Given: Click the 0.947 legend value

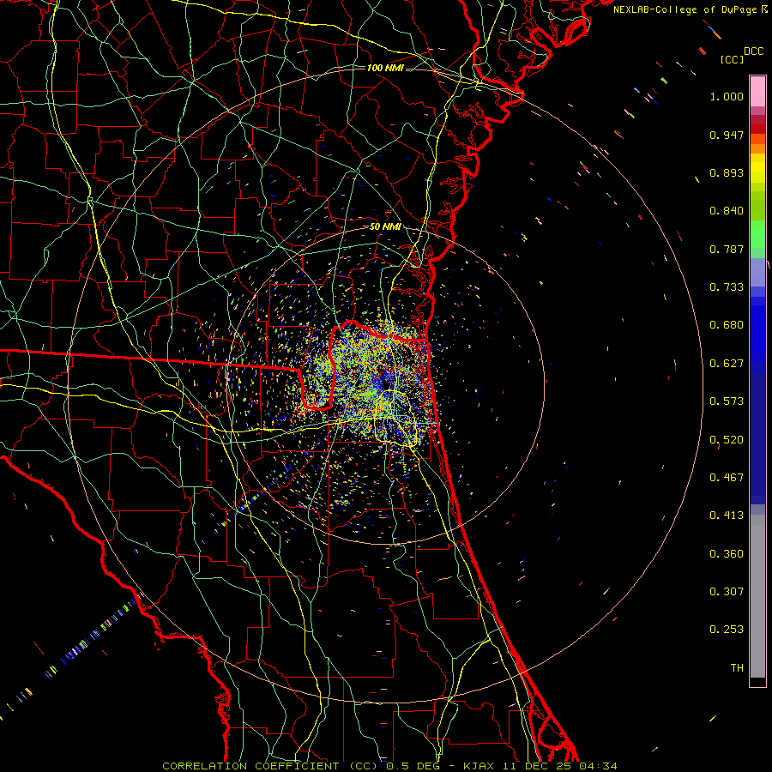Looking at the screenshot, I should [727, 135].
